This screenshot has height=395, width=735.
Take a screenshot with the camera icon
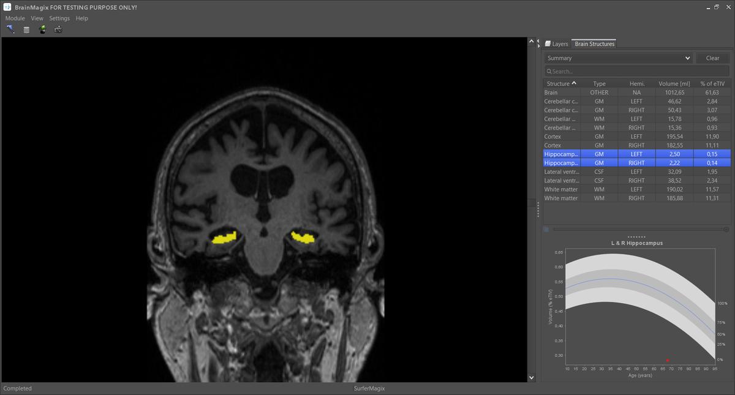pos(58,29)
